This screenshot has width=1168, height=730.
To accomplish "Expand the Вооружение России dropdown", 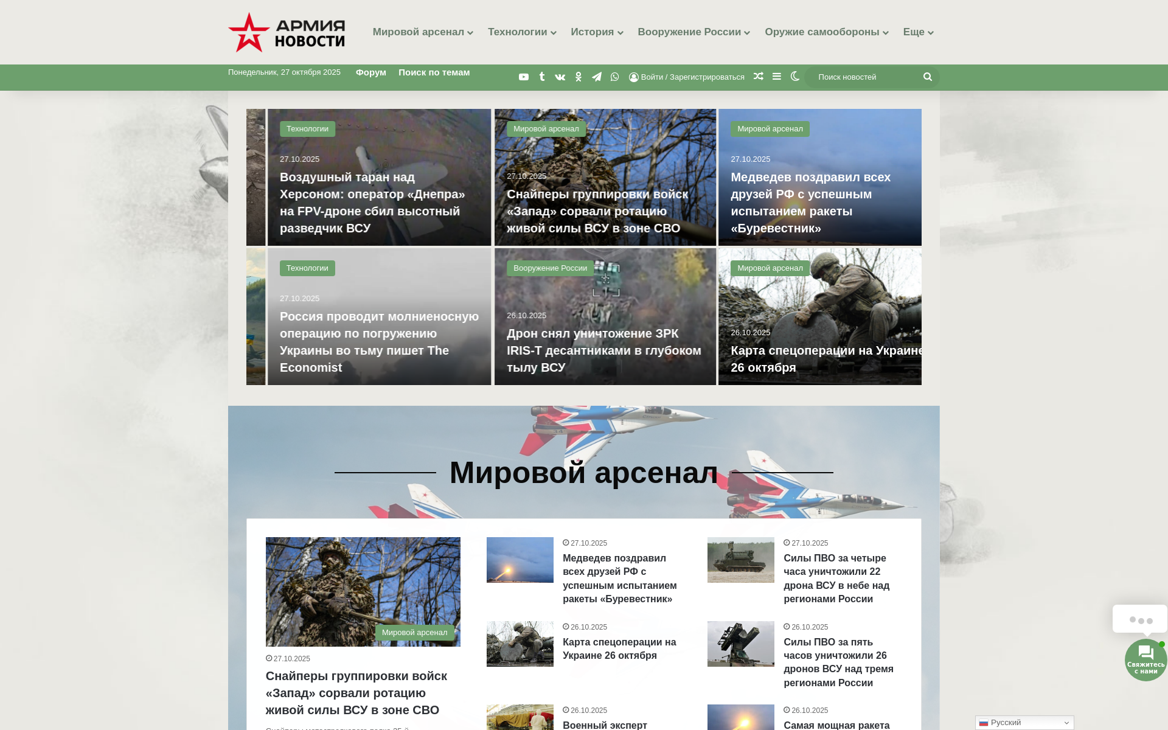I will click(693, 32).
